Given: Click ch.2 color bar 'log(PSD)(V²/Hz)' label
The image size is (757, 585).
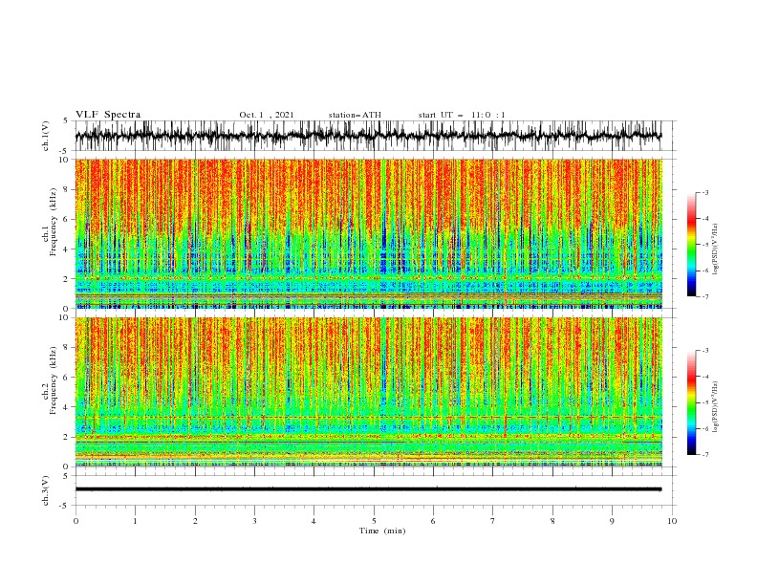Looking at the screenshot, I should (x=715, y=407).
